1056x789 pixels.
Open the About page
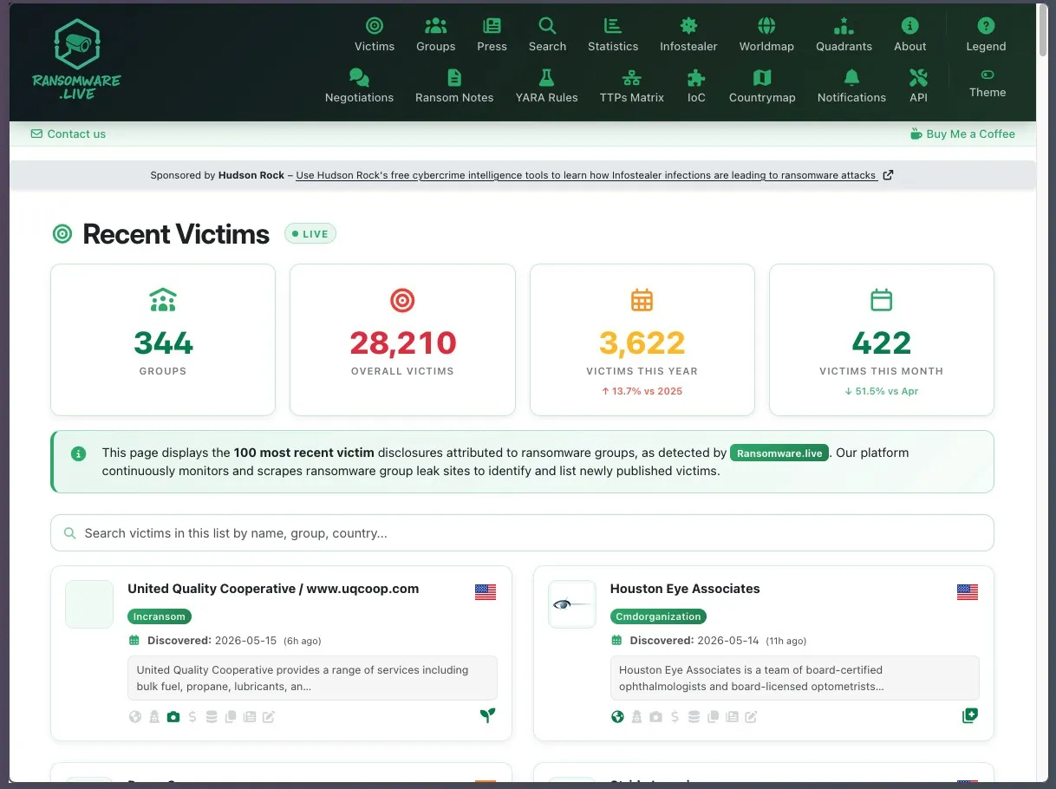909,36
